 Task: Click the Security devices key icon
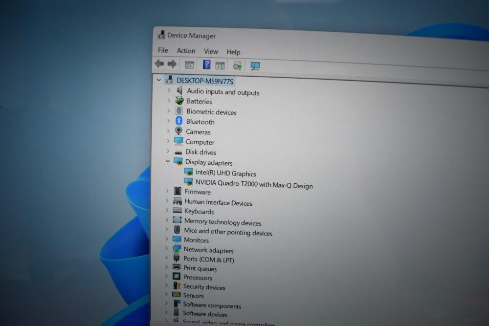177,285
